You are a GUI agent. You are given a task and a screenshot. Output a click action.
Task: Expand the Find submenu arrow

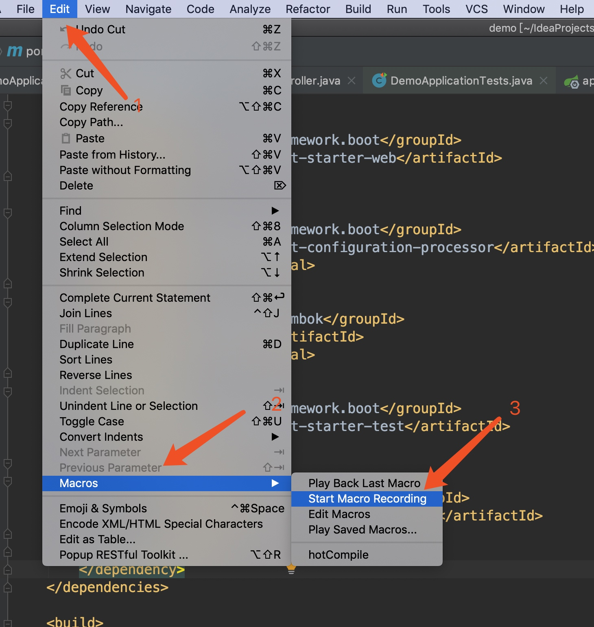pos(275,211)
